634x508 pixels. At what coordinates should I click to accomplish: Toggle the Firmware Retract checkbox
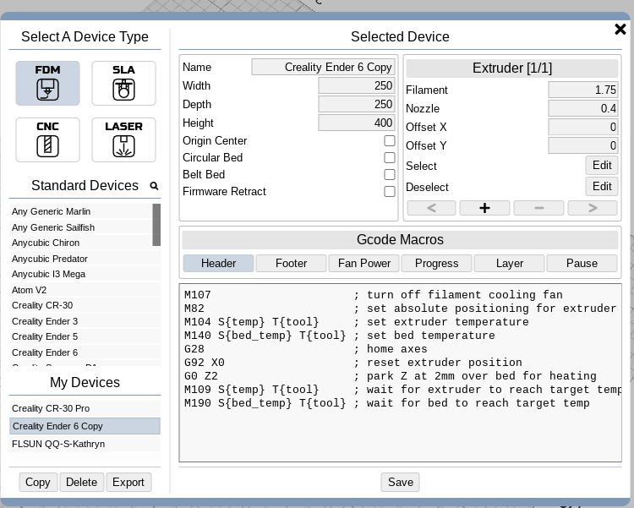pyautogui.click(x=390, y=191)
